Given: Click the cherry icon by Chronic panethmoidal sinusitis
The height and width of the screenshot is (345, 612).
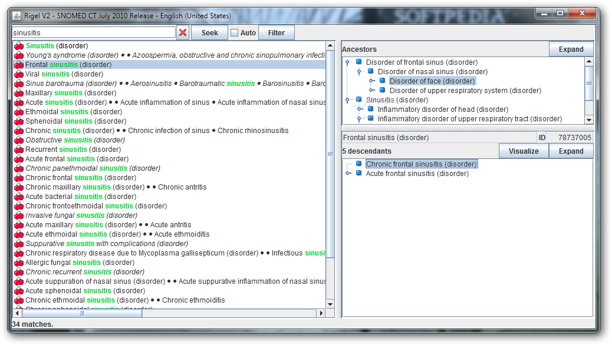Looking at the screenshot, I should pyautogui.click(x=19, y=168).
